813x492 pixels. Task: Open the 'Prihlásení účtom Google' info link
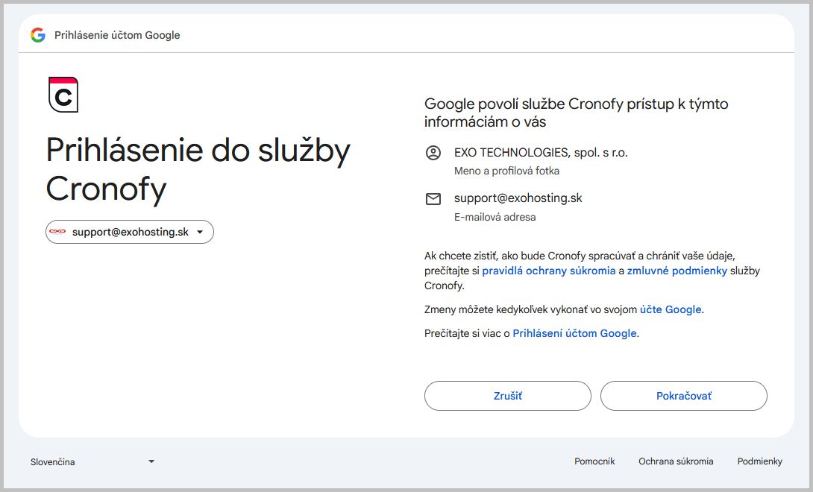pyautogui.click(x=574, y=333)
